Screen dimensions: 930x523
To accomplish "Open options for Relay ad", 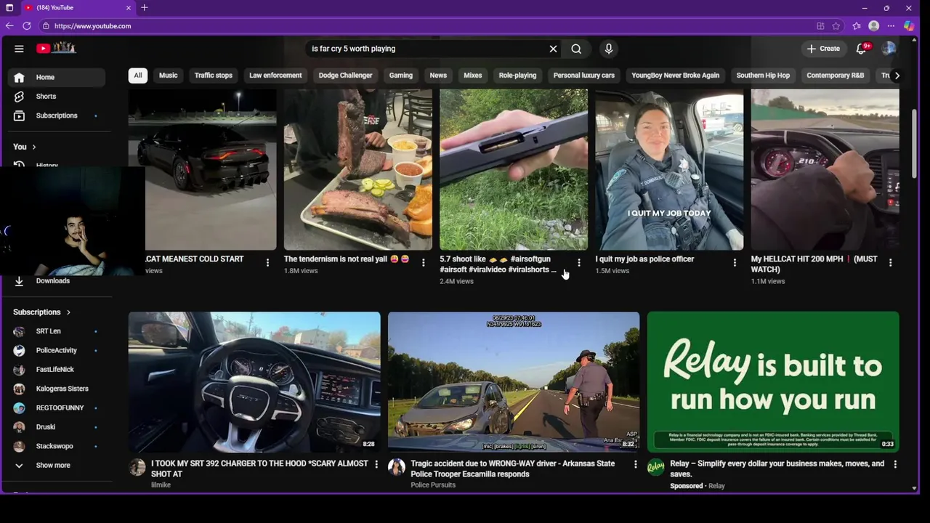I will [894, 464].
